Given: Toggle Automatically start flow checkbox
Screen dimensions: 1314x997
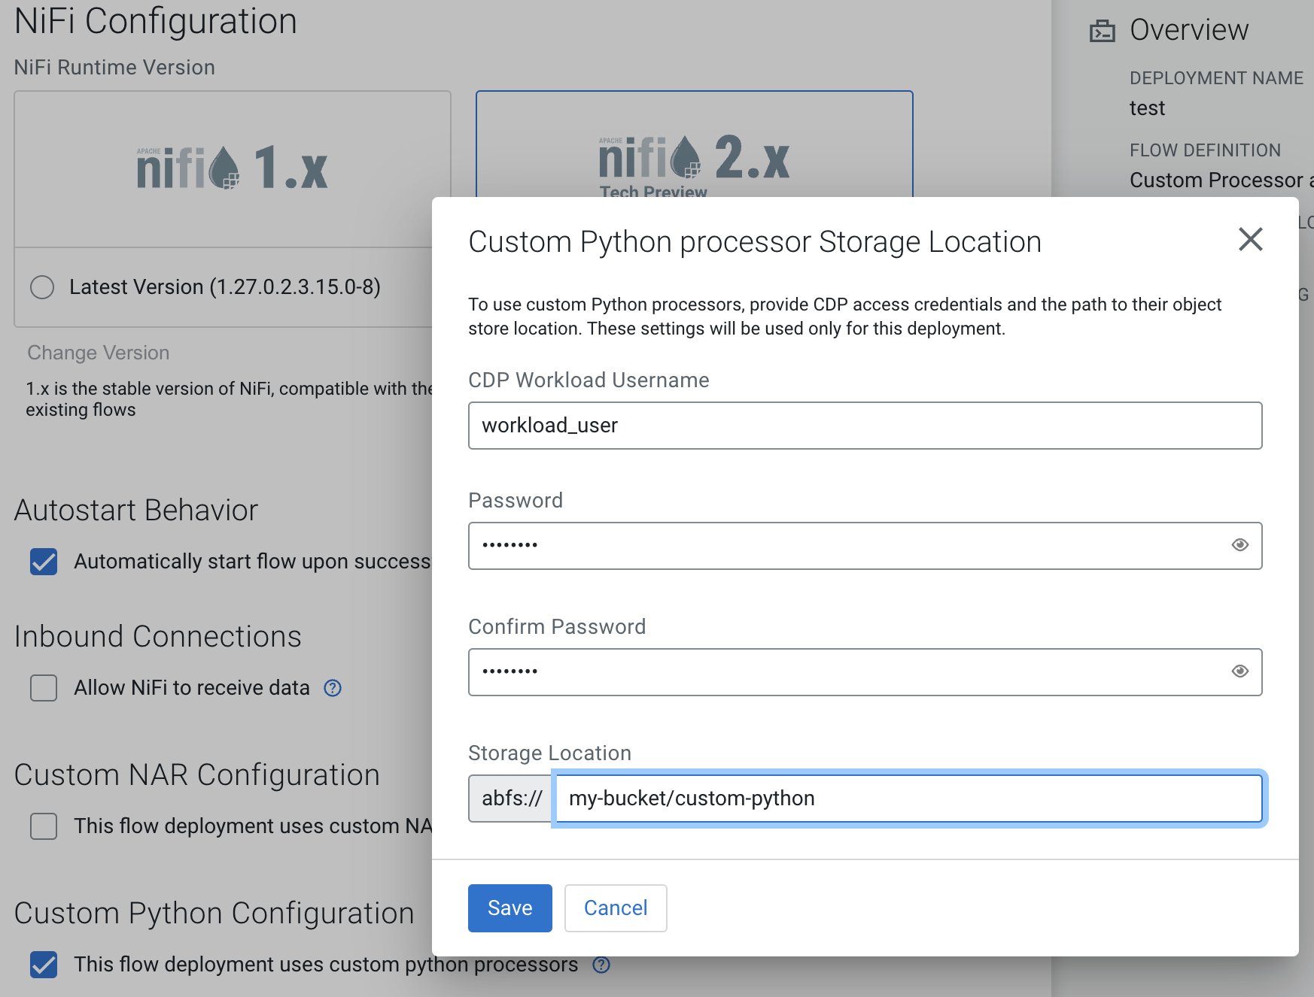Looking at the screenshot, I should [x=44, y=562].
